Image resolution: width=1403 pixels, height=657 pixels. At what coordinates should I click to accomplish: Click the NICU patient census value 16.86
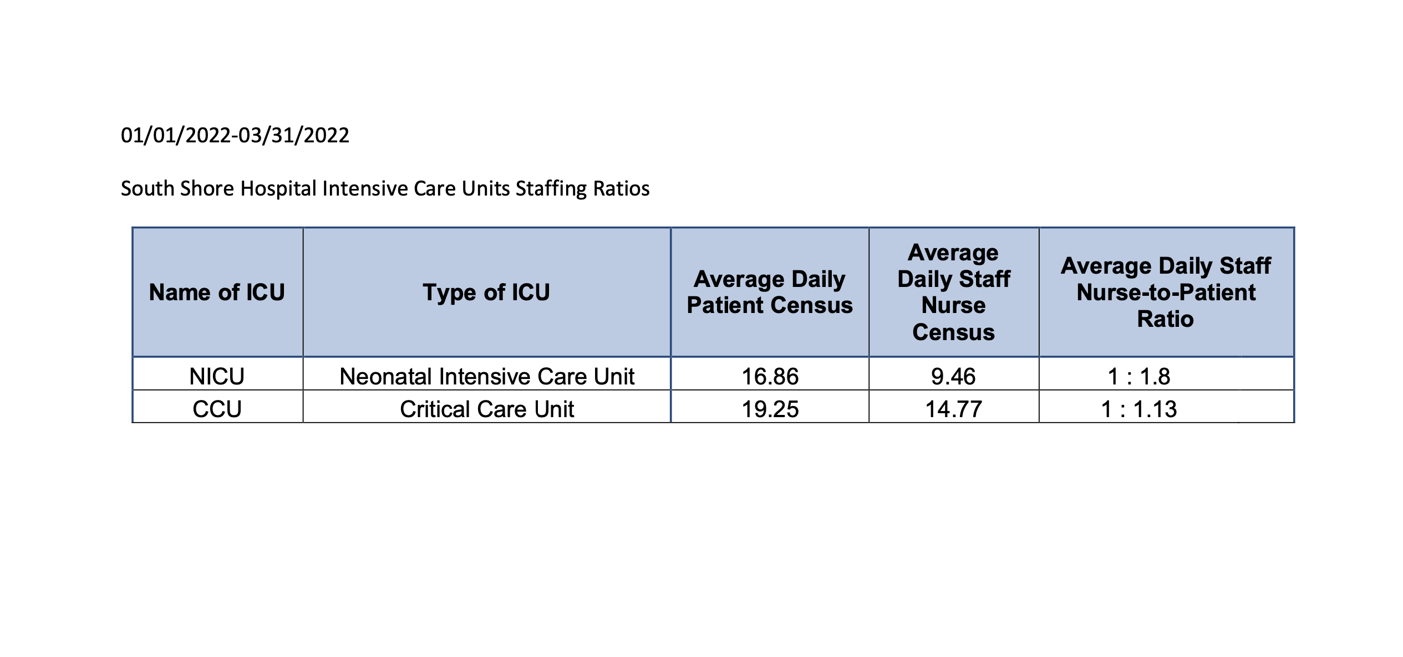tap(770, 377)
